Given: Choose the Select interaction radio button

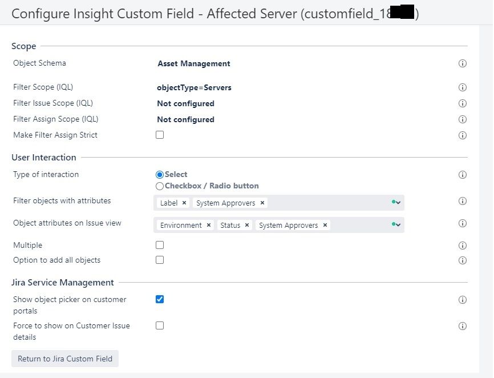Looking at the screenshot, I should [x=160, y=175].
